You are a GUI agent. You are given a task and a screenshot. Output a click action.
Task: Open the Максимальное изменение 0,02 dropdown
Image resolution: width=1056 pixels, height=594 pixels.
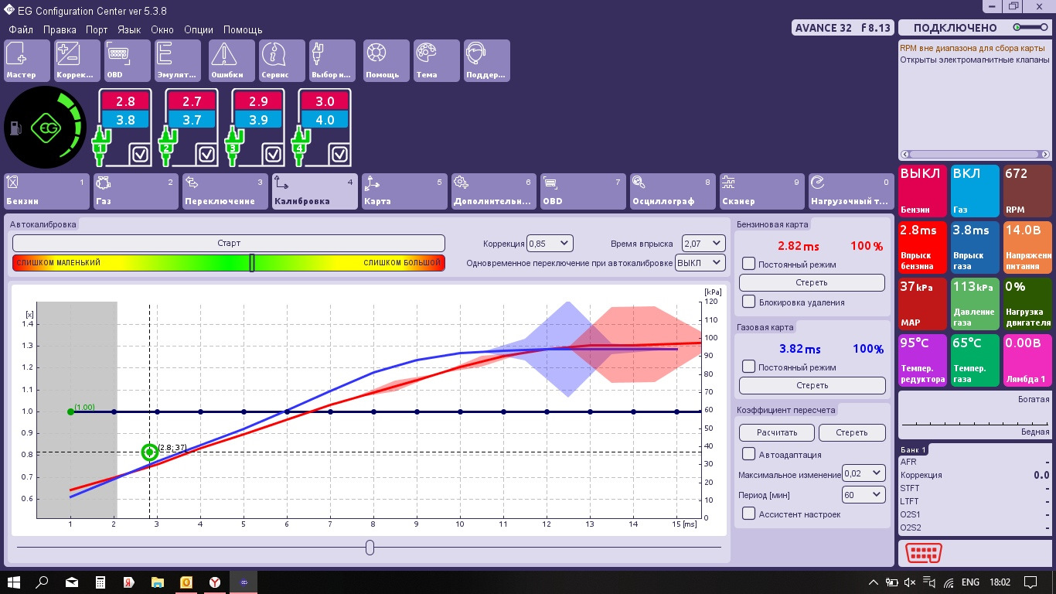(x=864, y=473)
